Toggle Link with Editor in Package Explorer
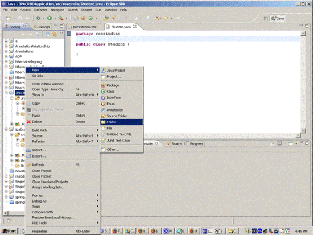This screenshot has height=235, width=313. point(55,34)
